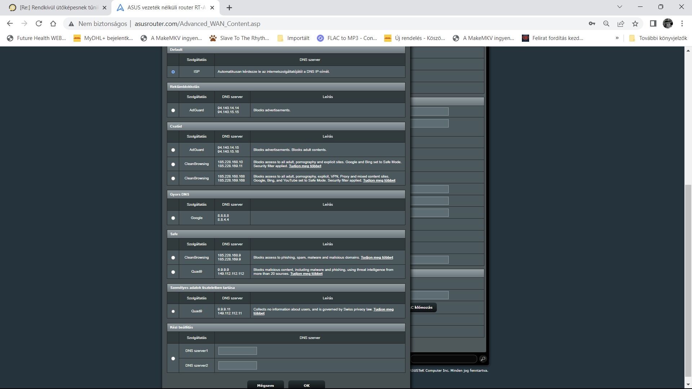Bookmark this page with the star icon
The width and height of the screenshot is (692, 389).
pyautogui.click(x=635, y=23)
